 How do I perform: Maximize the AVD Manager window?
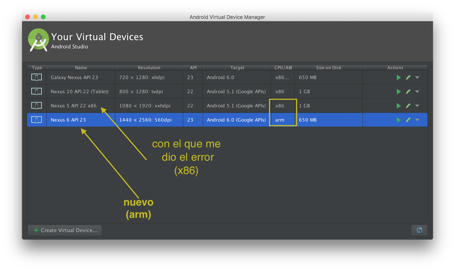[43, 17]
